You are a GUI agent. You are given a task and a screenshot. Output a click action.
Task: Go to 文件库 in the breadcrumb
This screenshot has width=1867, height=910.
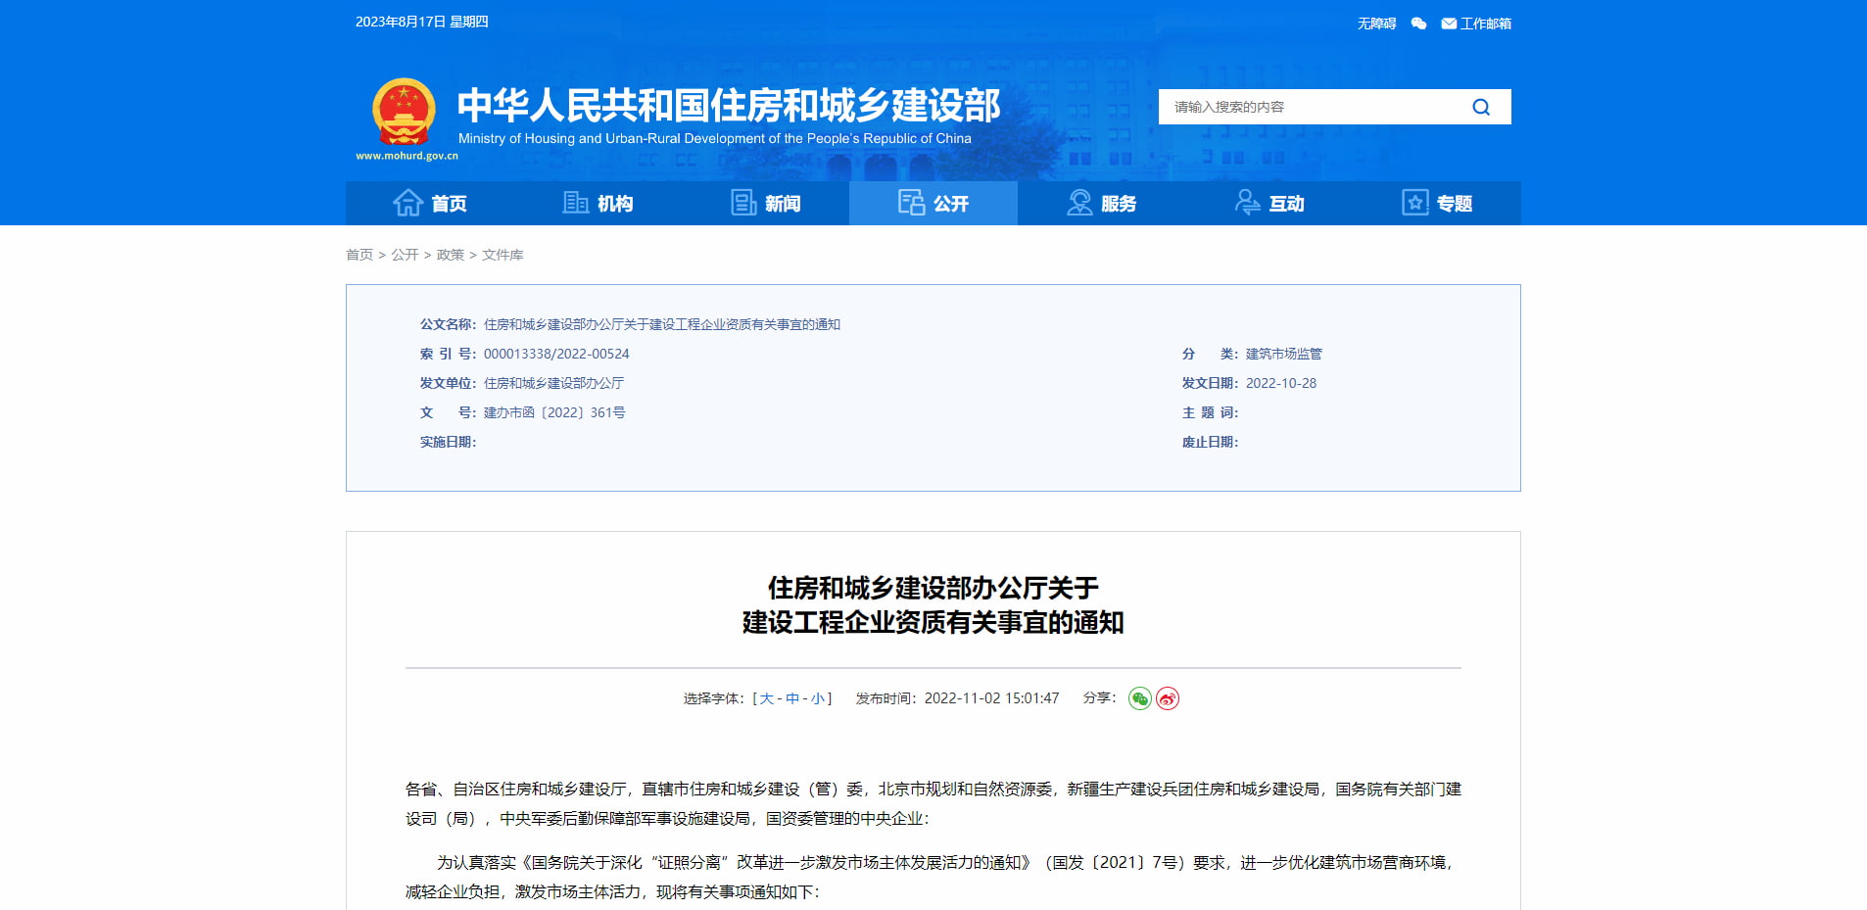(x=503, y=255)
